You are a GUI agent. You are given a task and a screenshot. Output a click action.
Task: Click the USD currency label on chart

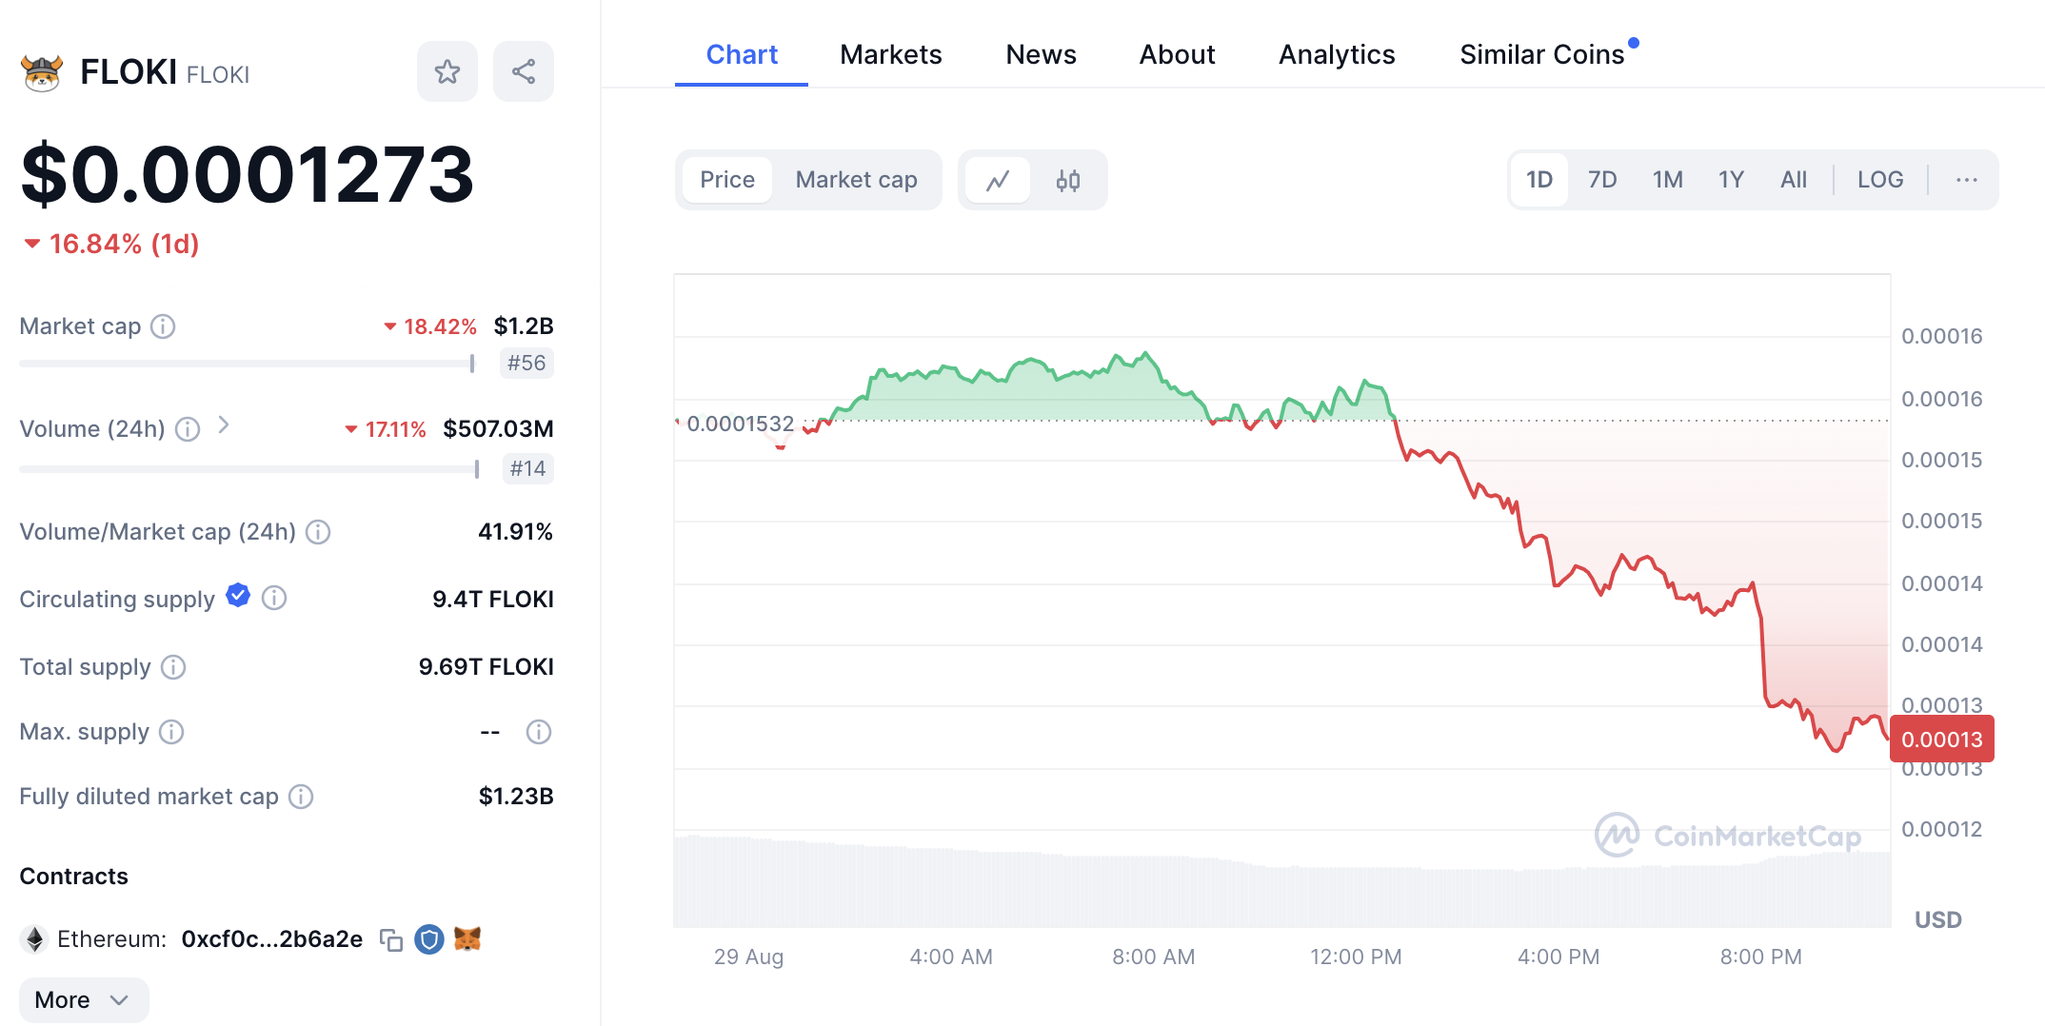point(1938,920)
